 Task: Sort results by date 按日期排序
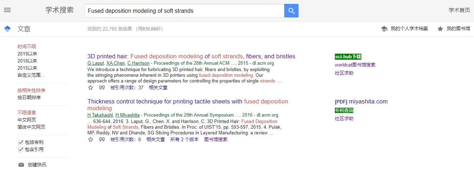tap(29, 97)
